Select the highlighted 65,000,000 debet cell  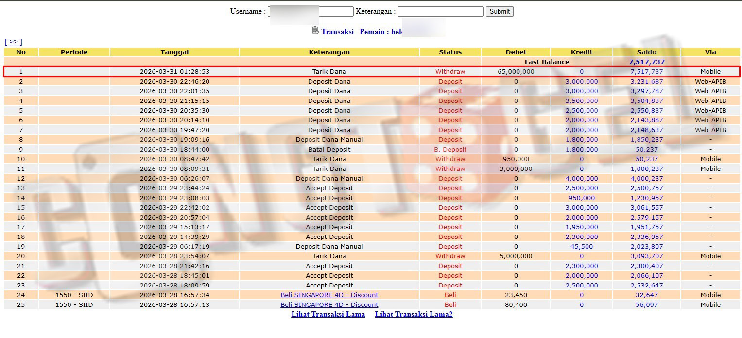point(516,71)
